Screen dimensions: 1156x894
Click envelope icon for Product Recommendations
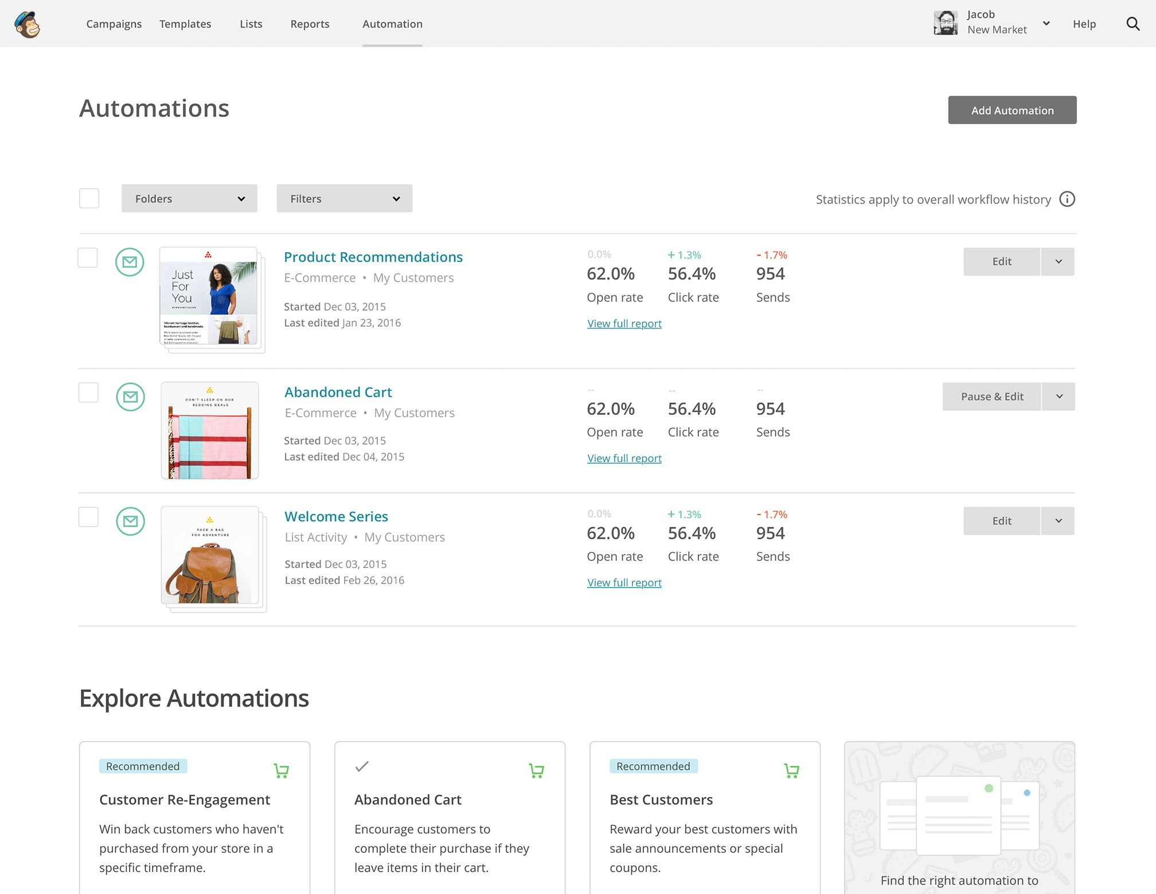tap(130, 262)
